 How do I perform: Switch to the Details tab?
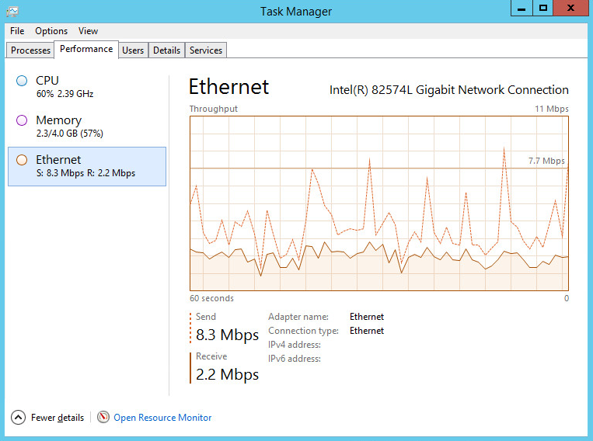click(166, 50)
